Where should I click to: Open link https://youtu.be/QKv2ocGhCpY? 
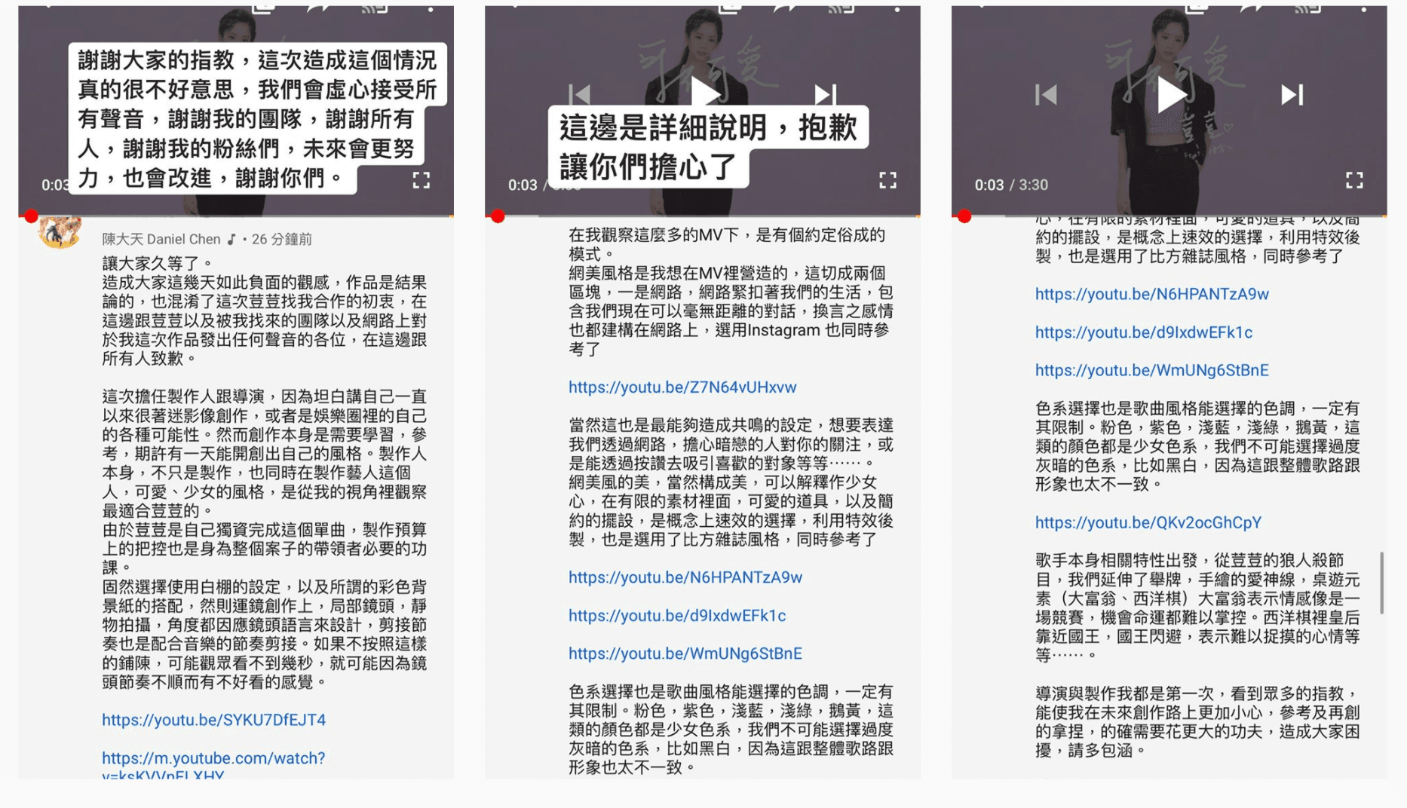[1148, 522]
